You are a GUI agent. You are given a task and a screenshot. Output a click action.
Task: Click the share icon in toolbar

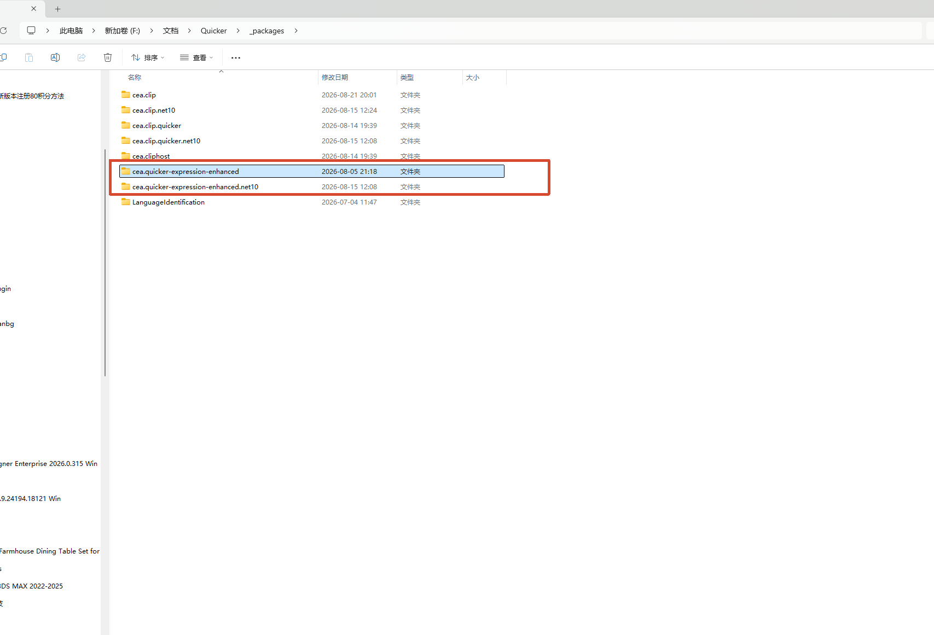(x=82, y=57)
